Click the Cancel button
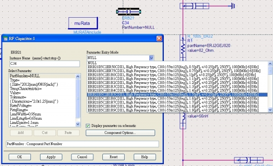Viewport: 273px width, 166px height. coord(82,157)
